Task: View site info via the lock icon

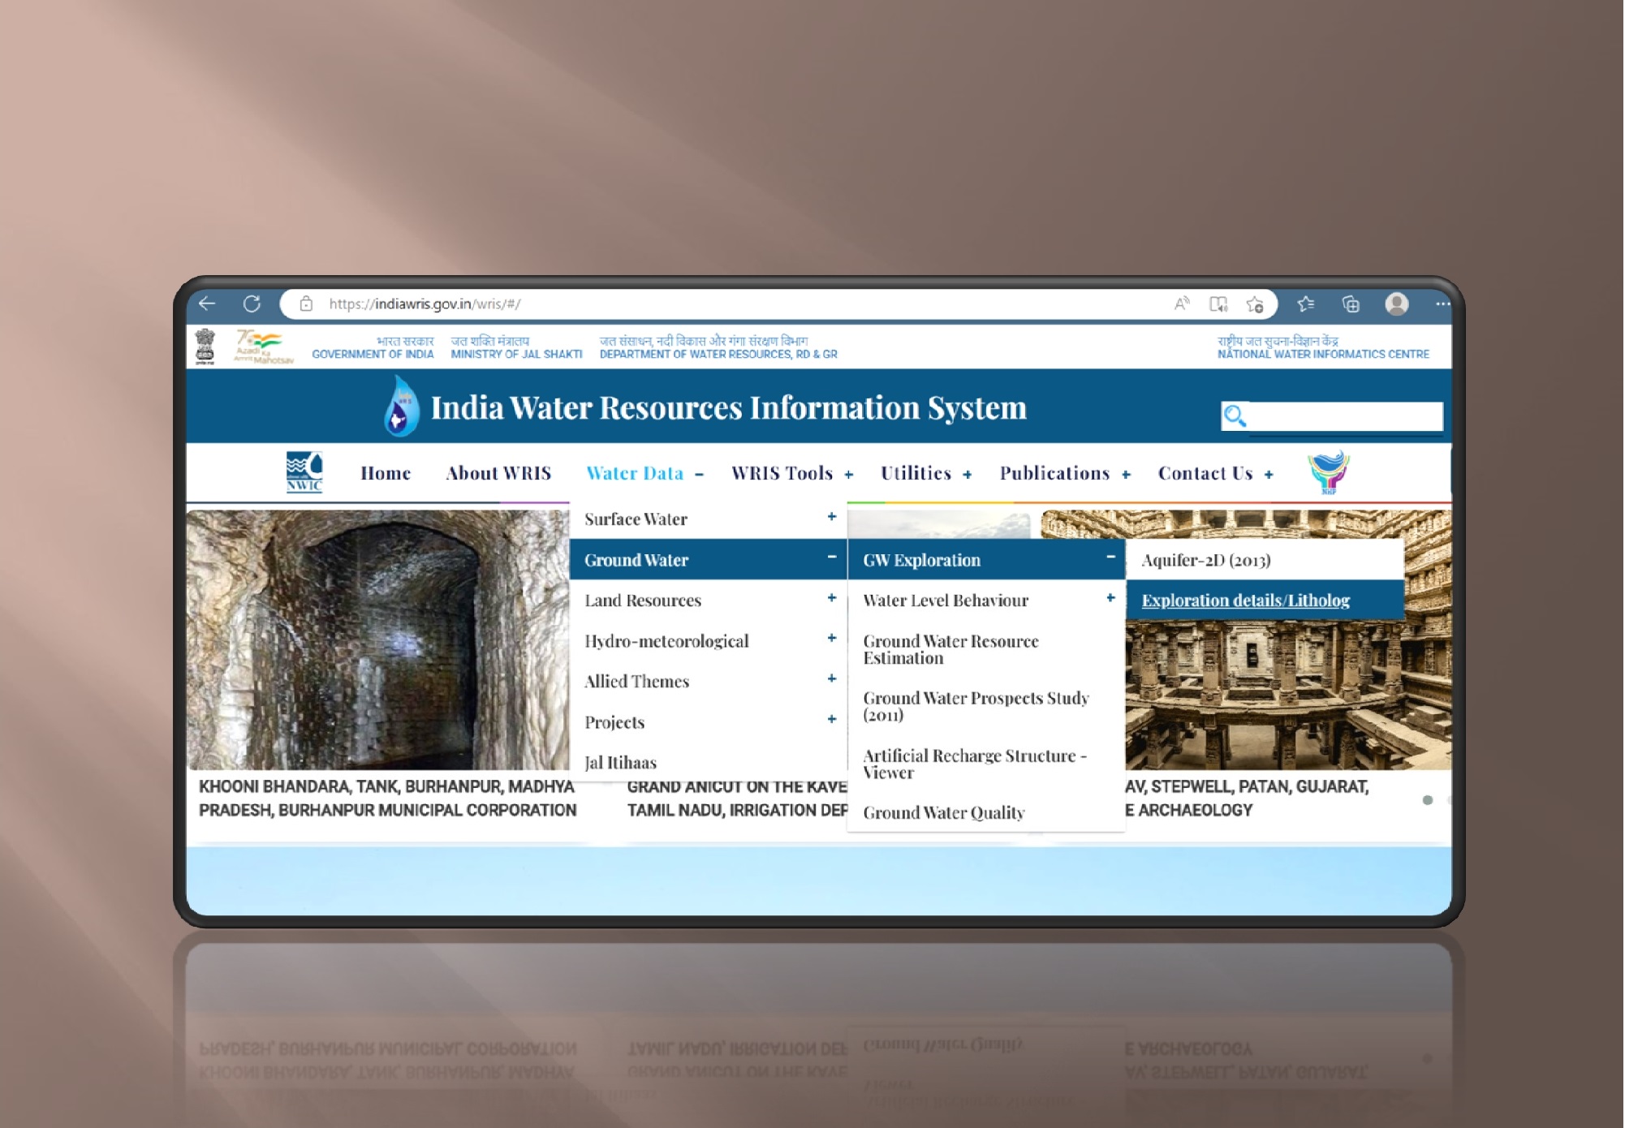Action: coord(306,304)
